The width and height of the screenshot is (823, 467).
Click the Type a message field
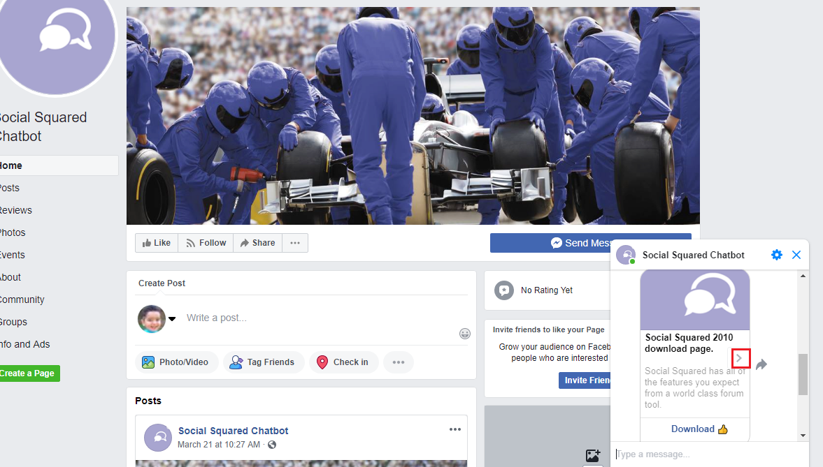pyautogui.click(x=706, y=454)
